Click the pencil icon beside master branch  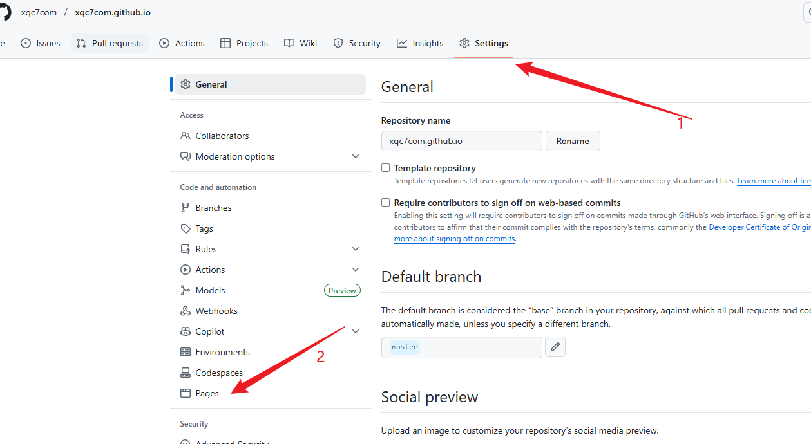(x=555, y=347)
